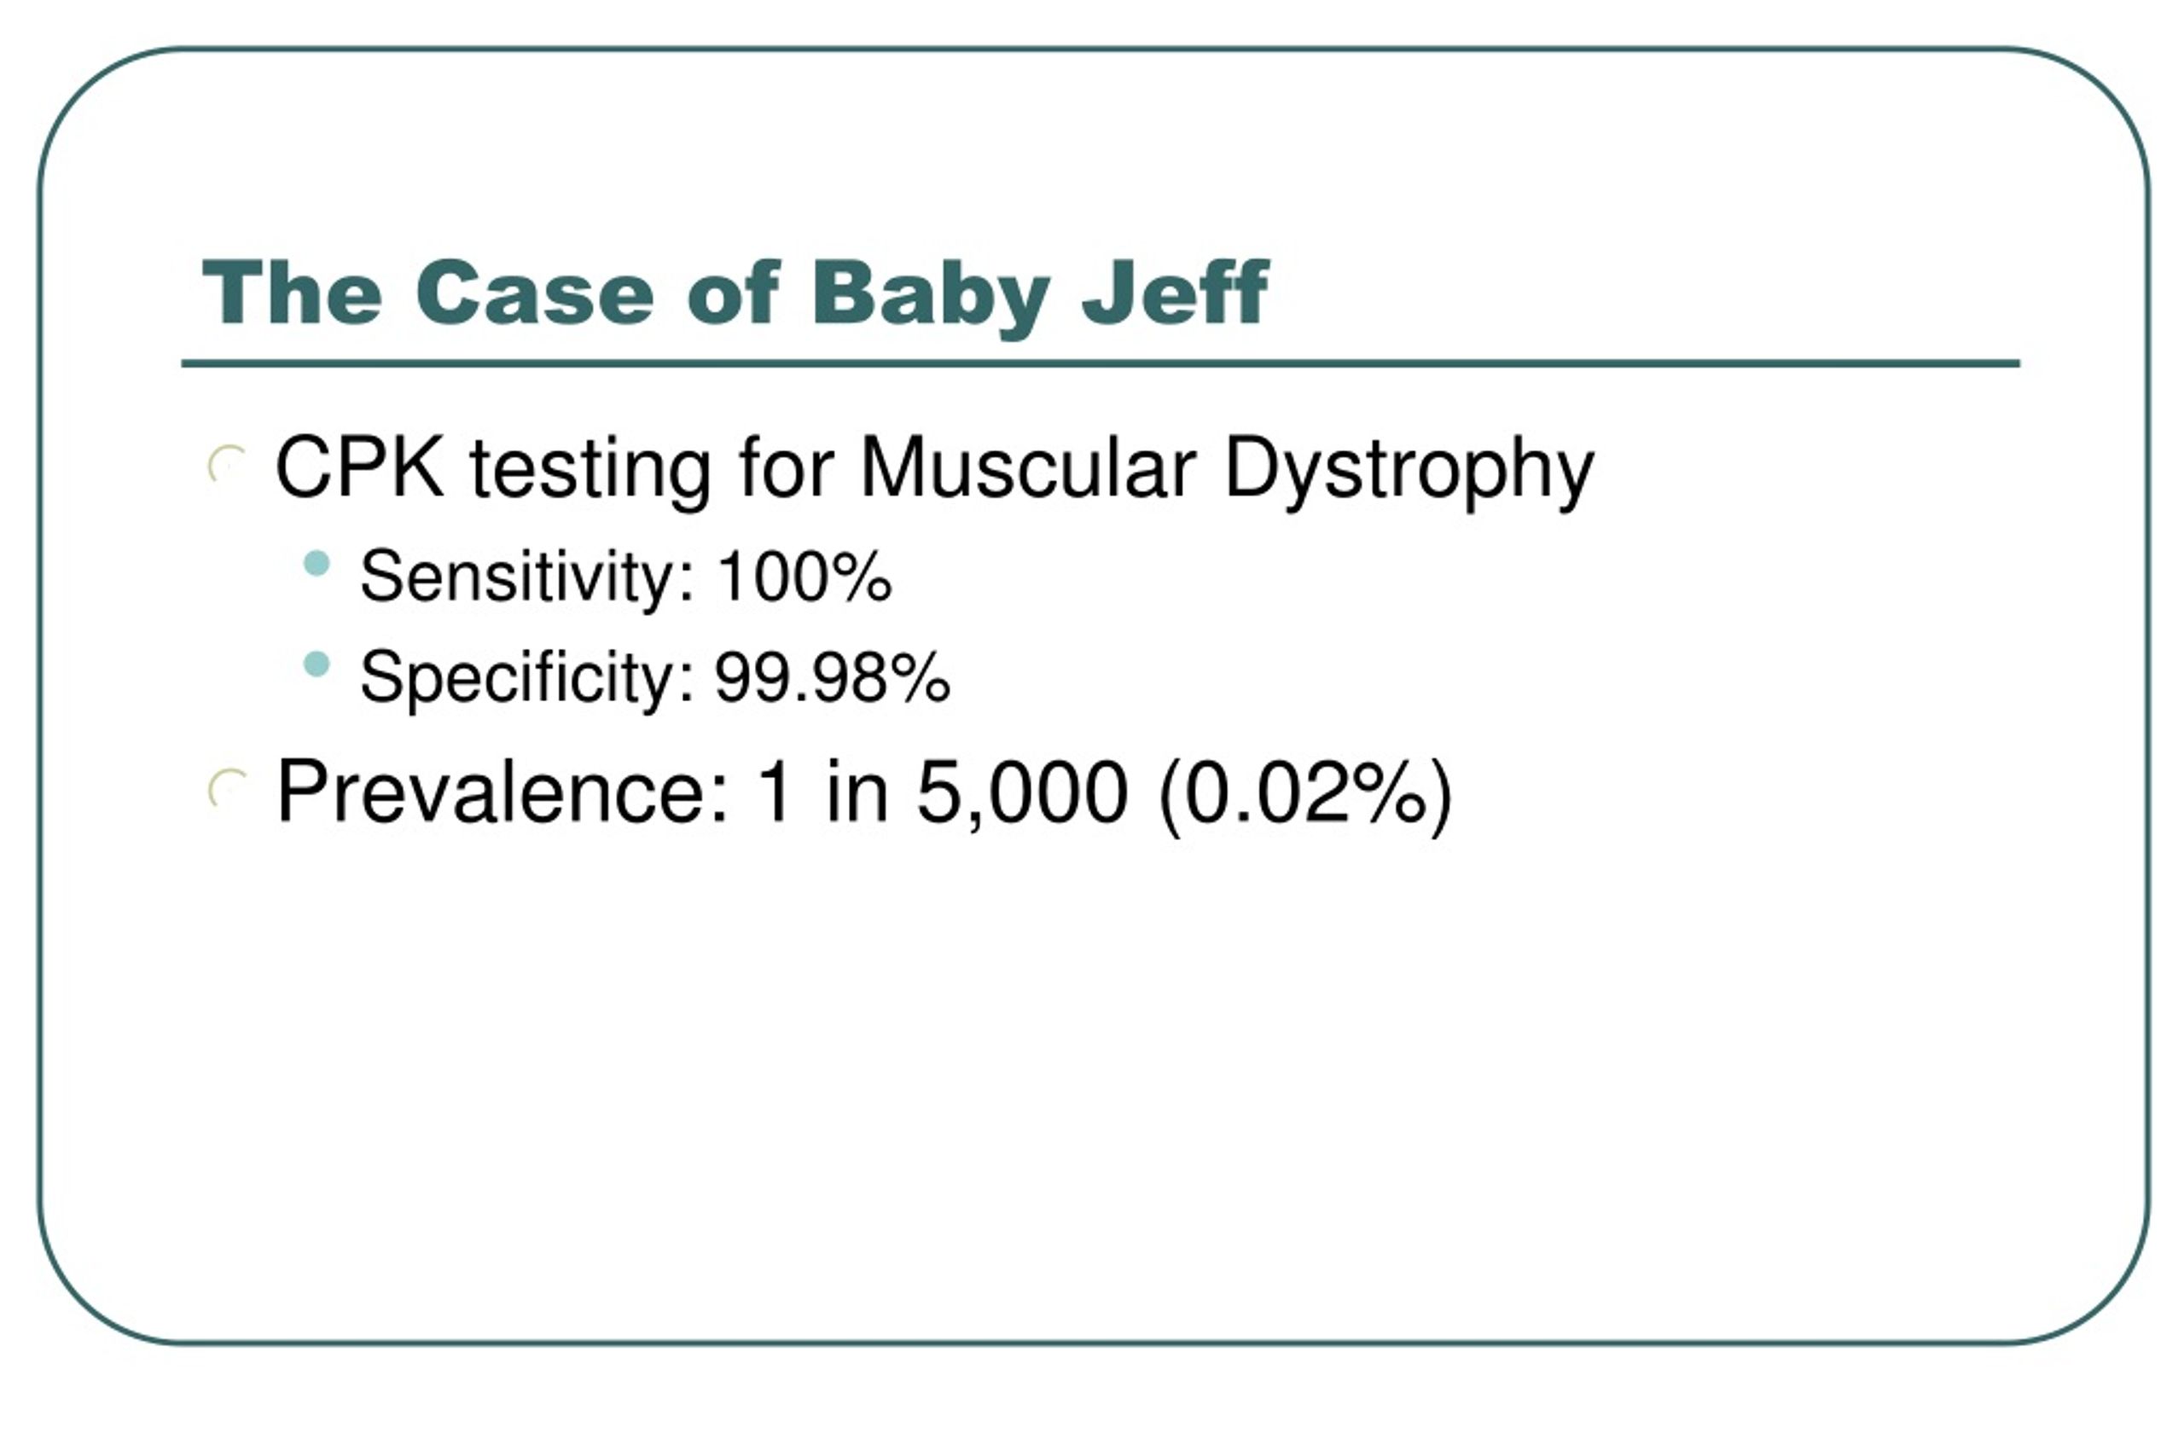Click the word testing in first bullet
This screenshot has height=1456, width=2184.
(591, 472)
